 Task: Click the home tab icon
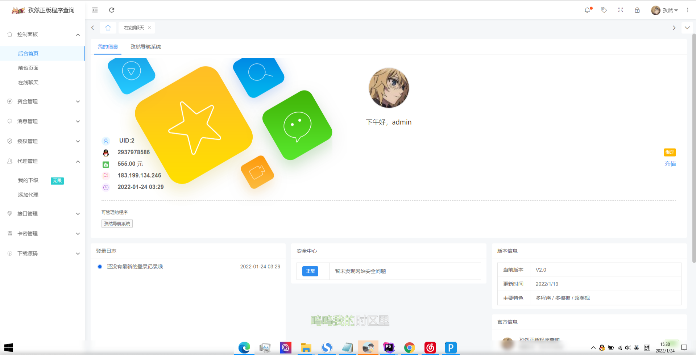click(x=108, y=28)
